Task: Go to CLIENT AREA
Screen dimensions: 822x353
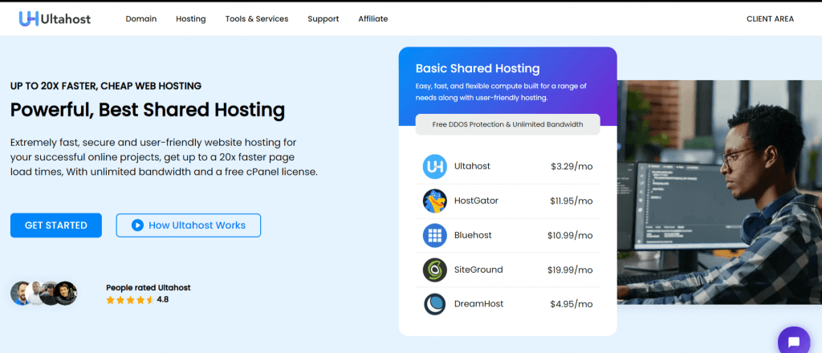Action: point(770,19)
